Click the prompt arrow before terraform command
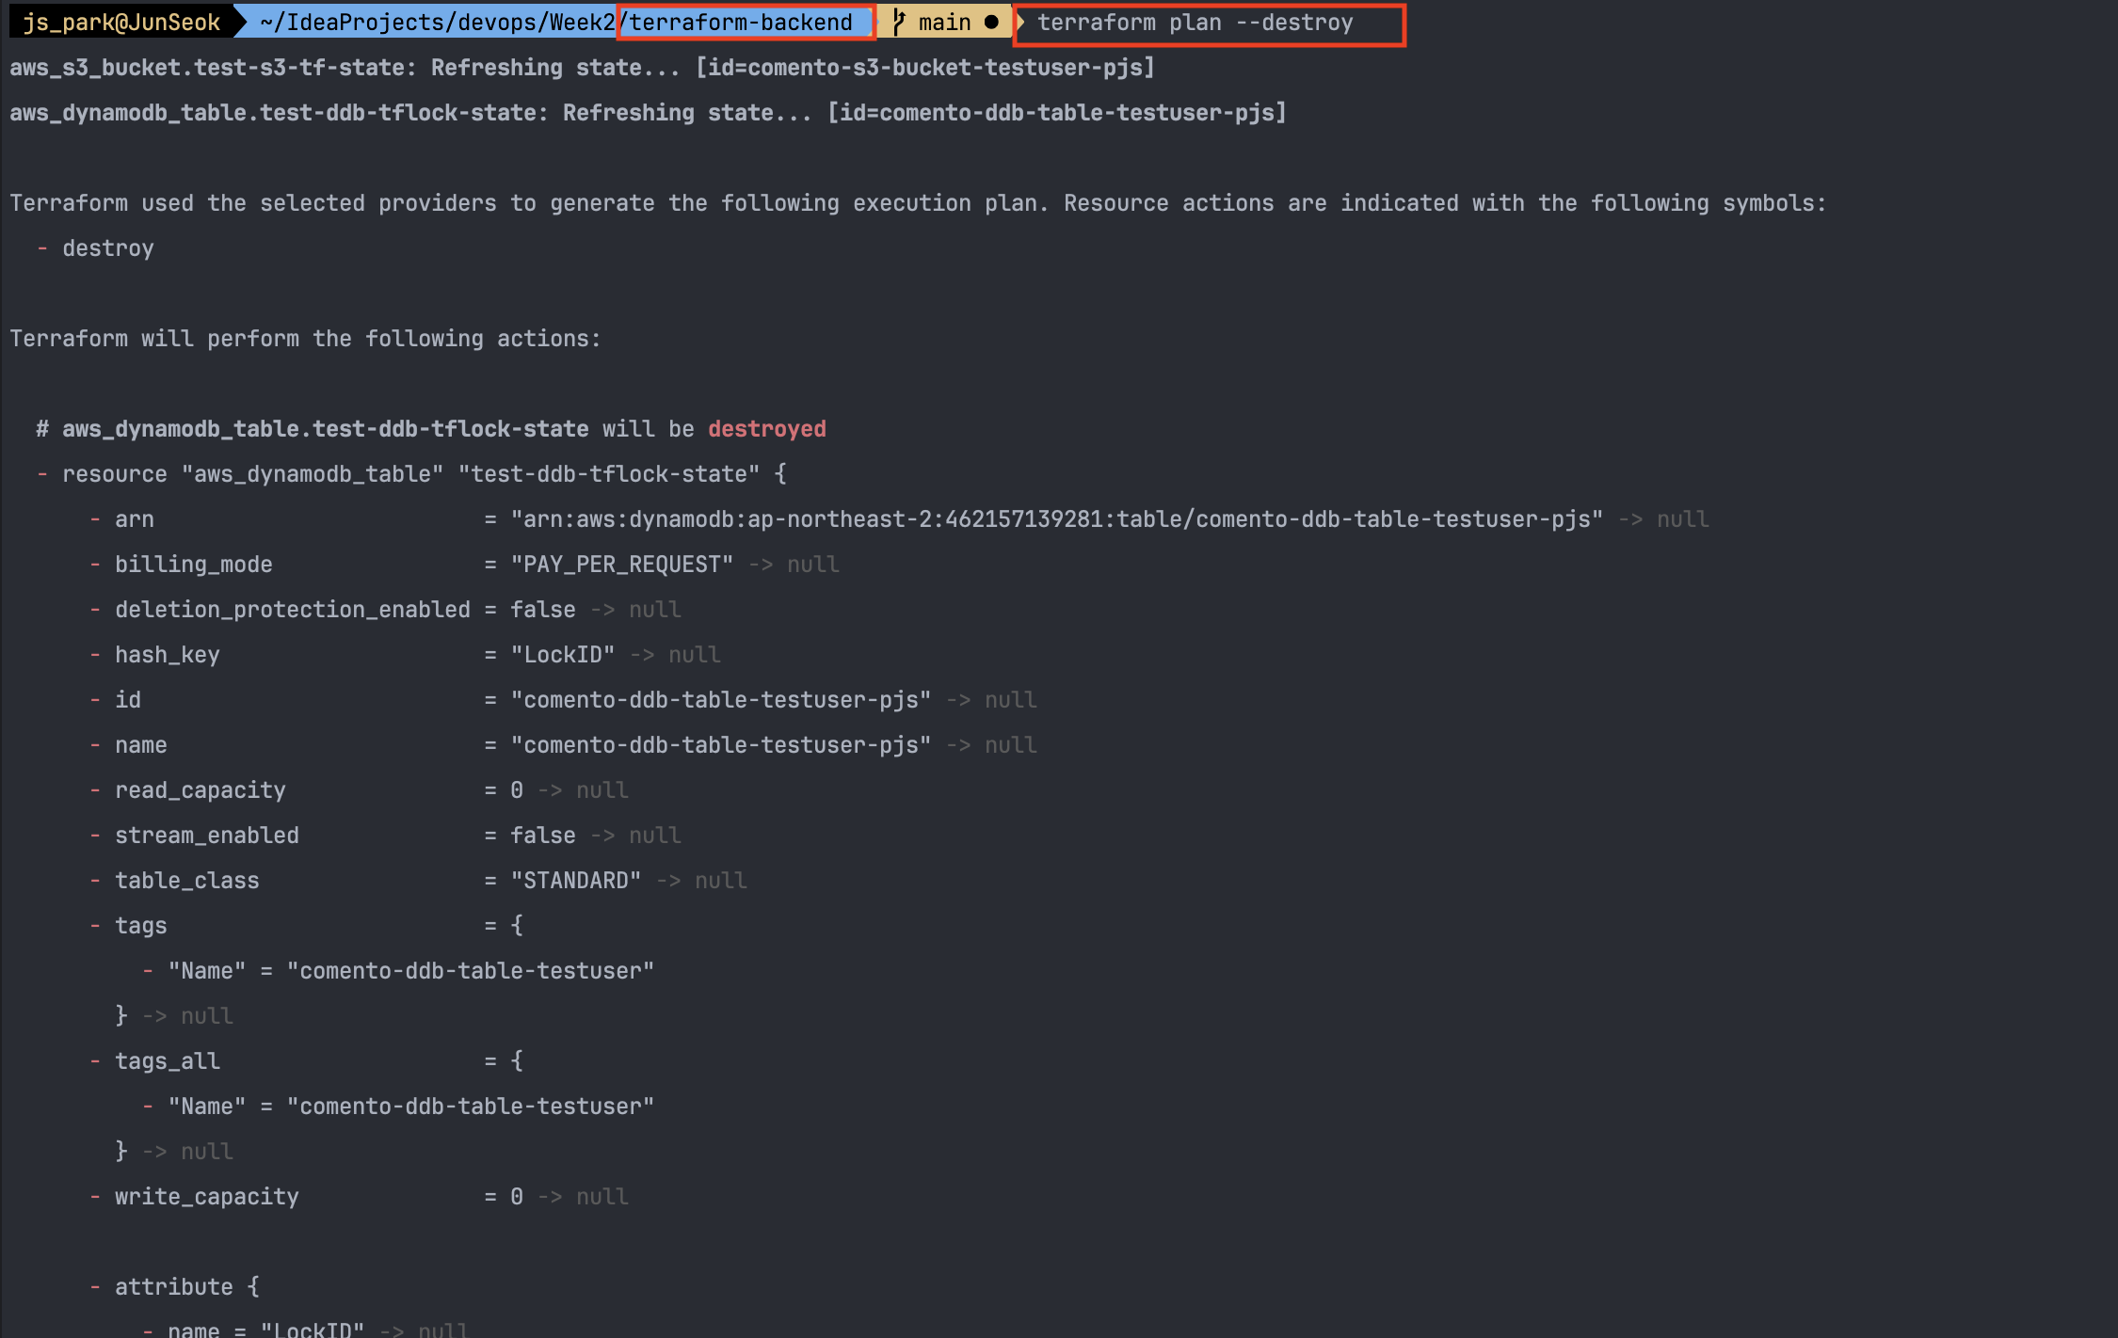 [1020, 22]
